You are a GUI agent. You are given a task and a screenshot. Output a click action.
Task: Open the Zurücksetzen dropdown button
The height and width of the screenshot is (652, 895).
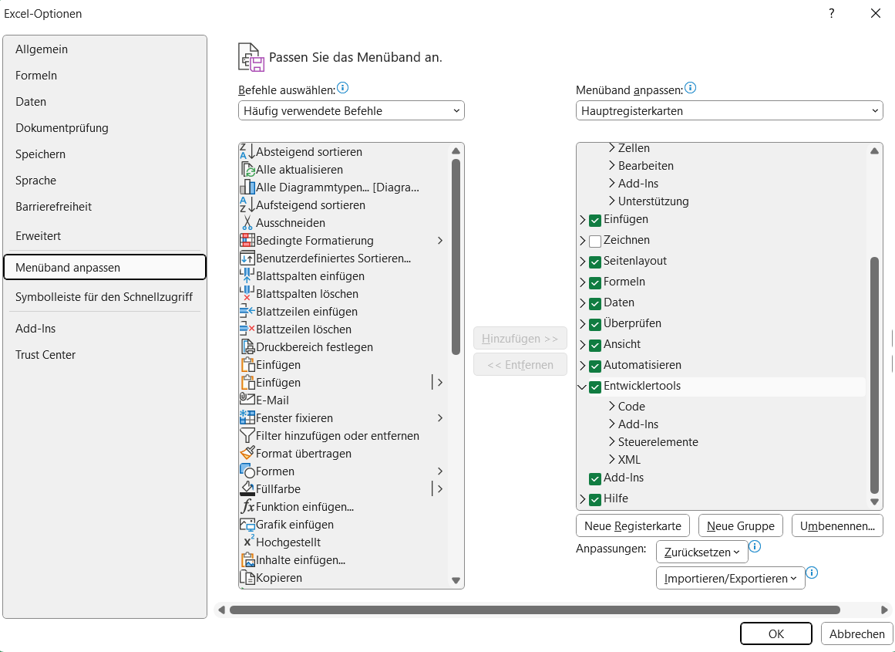702,552
